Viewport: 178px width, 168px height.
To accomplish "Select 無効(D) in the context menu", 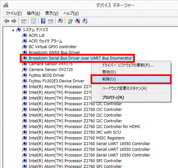I will (x=109, y=72).
